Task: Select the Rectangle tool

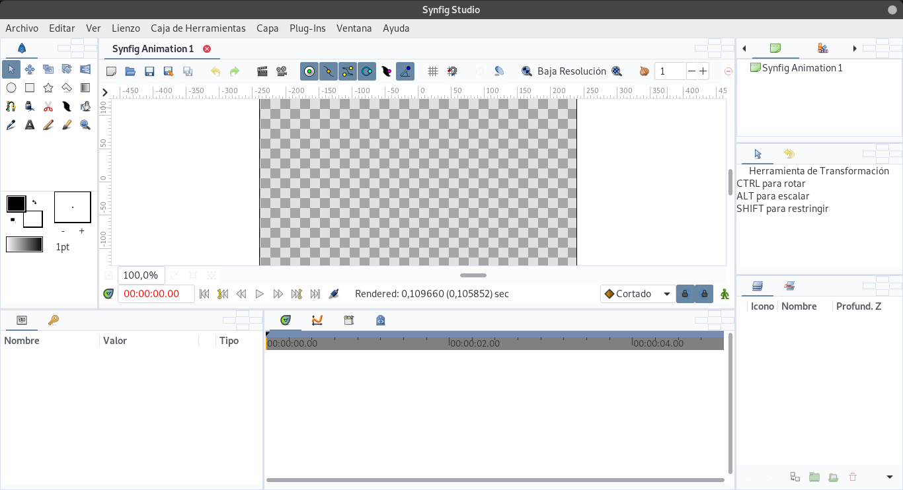Action: coord(30,88)
